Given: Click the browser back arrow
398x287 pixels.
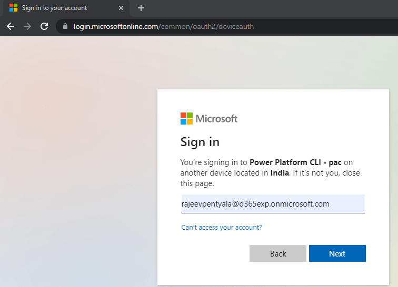Looking at the screenshot, I should tap(11, 26).
